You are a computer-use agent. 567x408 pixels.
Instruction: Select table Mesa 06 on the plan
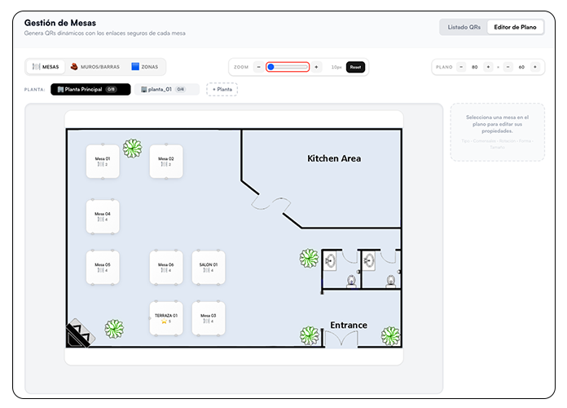pos(166,268)
